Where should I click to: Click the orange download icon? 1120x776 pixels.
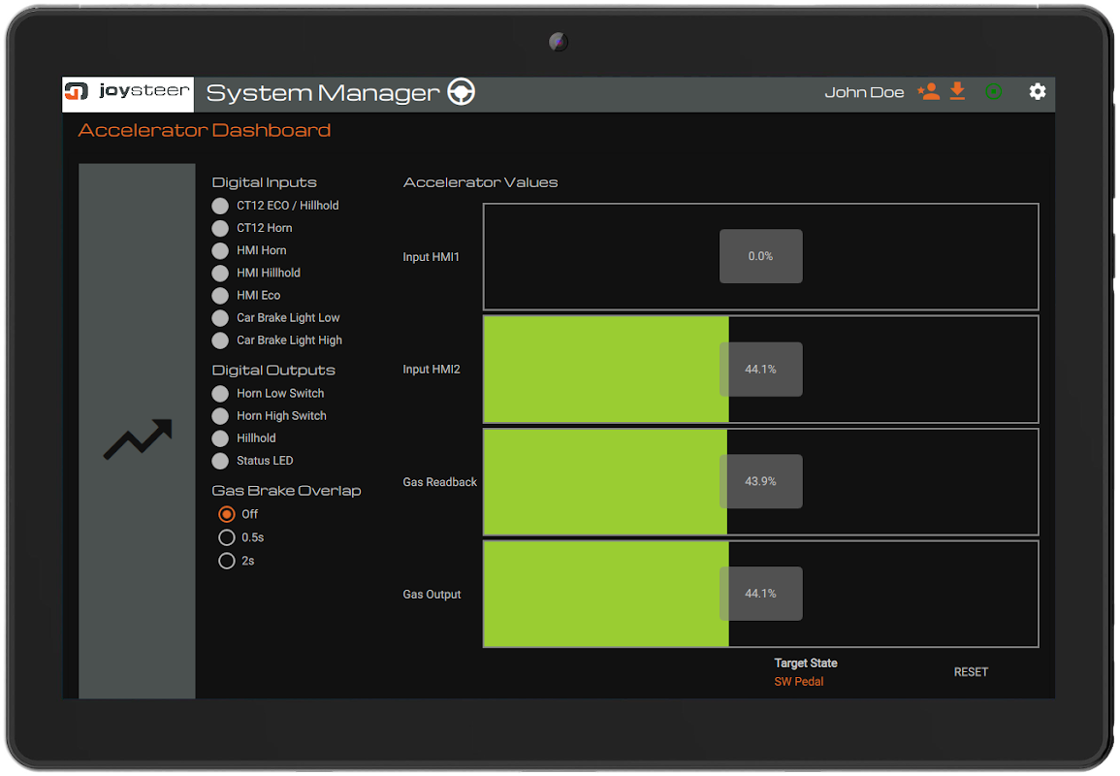tap(957, 92)
